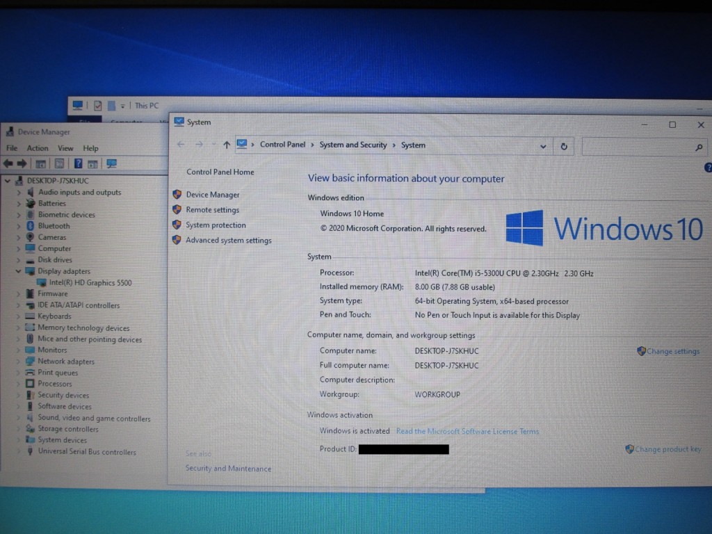Select Software devices in device tree
712x534 pixels.
(x=65, y=406)
